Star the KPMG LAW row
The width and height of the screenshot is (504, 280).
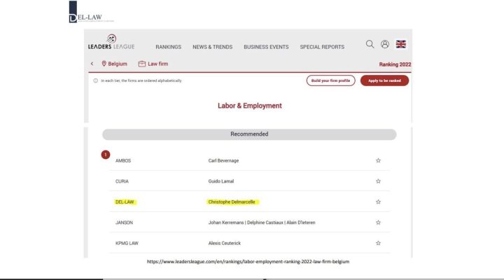coord(378,243)
